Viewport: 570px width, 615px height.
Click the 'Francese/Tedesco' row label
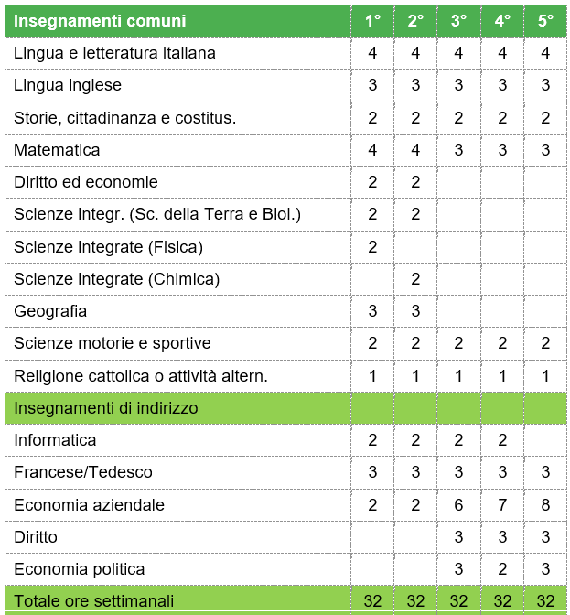tap(83, 472)
